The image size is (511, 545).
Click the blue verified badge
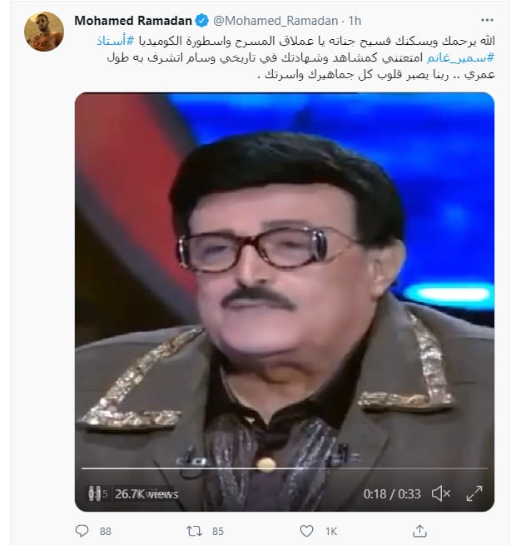pyautogui.click(x=202, y=21)
